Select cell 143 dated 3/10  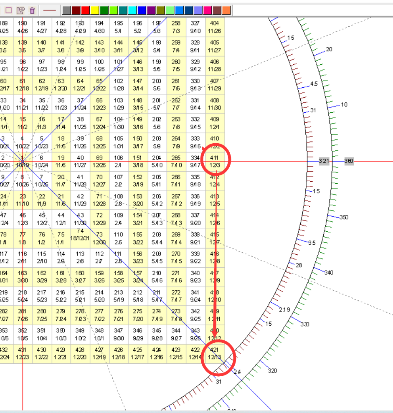point(99,46)
